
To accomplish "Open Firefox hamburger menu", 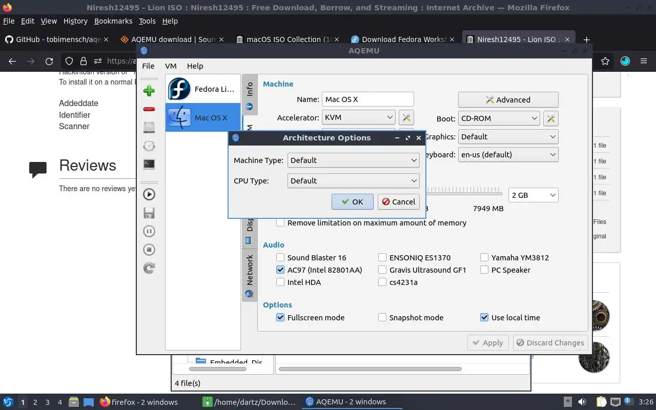I will [644, 61].
